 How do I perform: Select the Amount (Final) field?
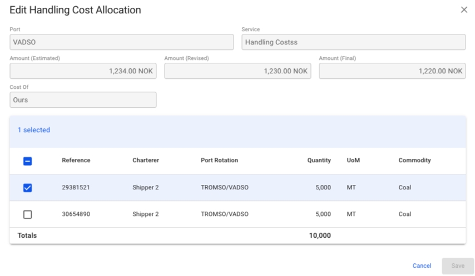(392, 71)
